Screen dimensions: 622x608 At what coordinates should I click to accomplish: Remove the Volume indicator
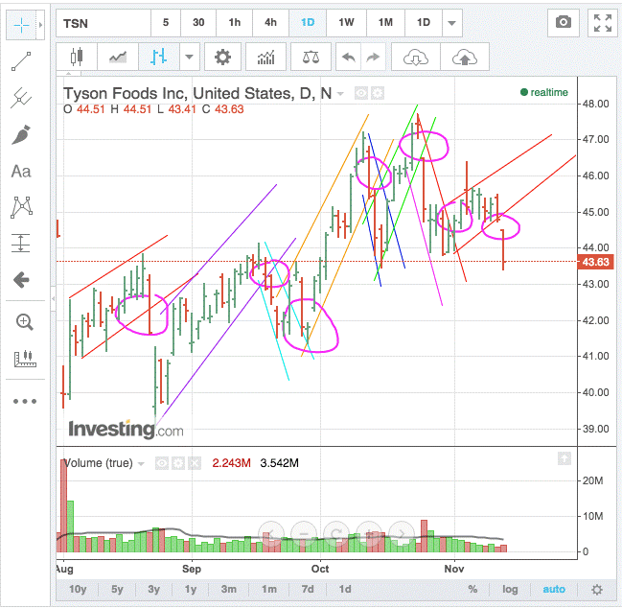[195, 463]
